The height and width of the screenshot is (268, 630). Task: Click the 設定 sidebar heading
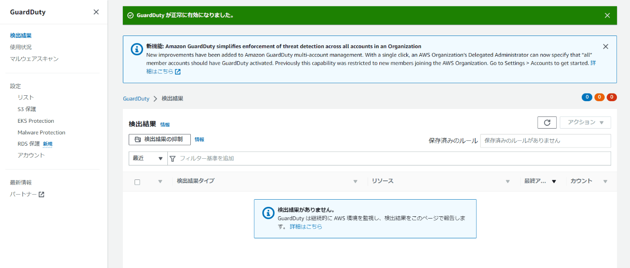click(15, 86)
